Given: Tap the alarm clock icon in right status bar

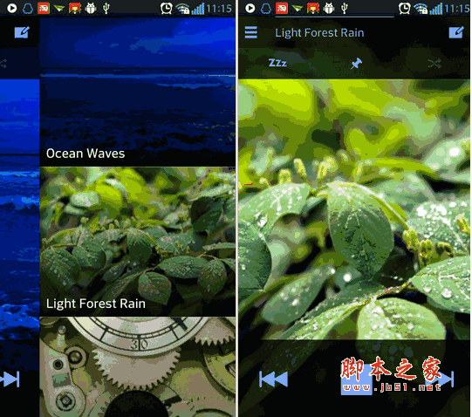Looking at the screenshot, I should pyautogui.click(x=404, y=8).
